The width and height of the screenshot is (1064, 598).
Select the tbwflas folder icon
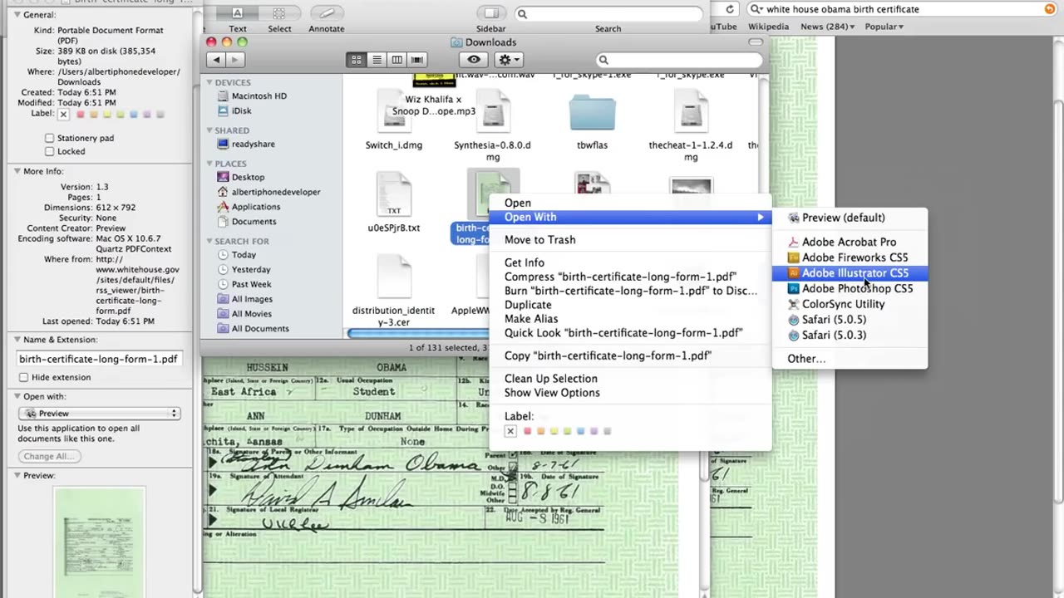point(592,114)
